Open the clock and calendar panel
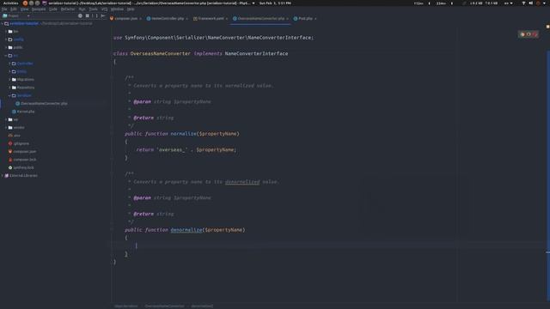The height and width of the screenshot is (309, 550). [x=275, y=3]
